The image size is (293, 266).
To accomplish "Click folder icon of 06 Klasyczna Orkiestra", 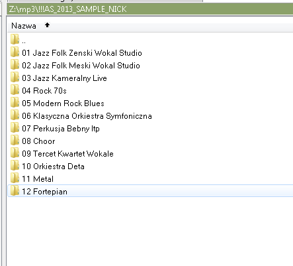I will [x=15, y=115].
